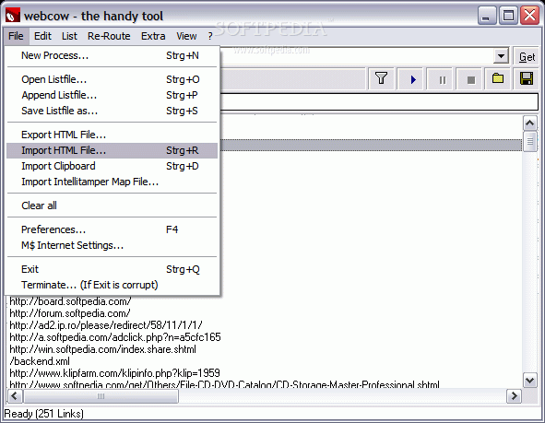Select the win.softpedia.com/index.share.shtml row
The image size is (545, 423).
click(103, 349)
